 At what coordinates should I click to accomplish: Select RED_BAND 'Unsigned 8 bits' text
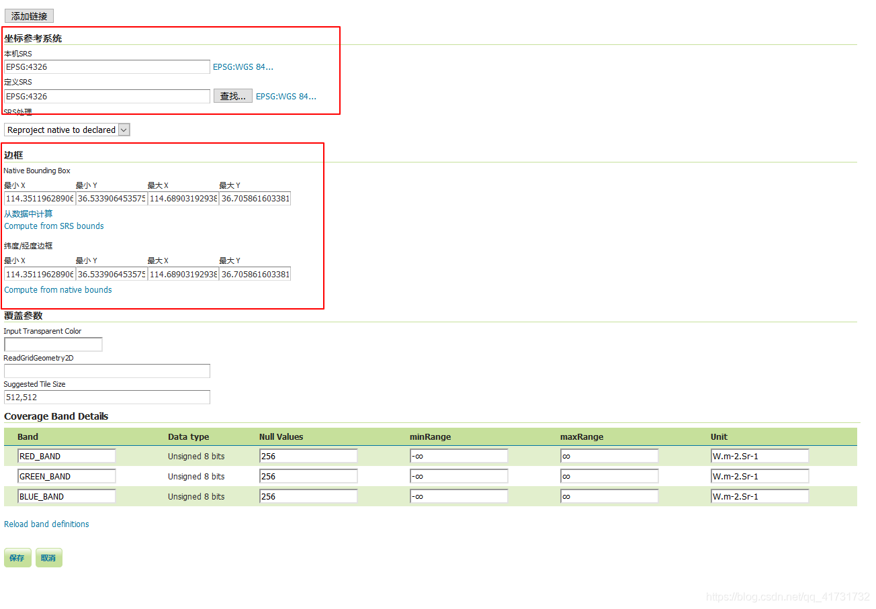coord(196,457)
